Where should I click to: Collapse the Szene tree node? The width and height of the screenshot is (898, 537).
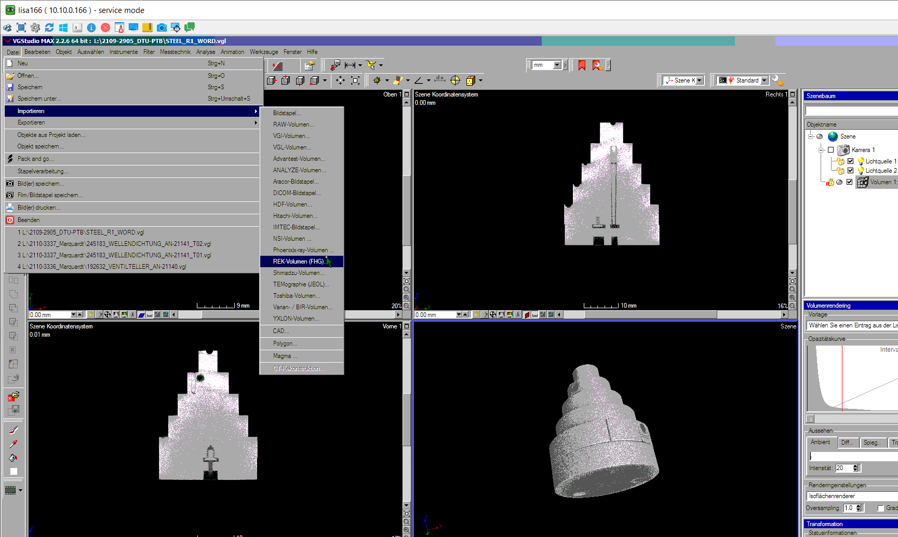pyautogui.click(x=810, y=136)
